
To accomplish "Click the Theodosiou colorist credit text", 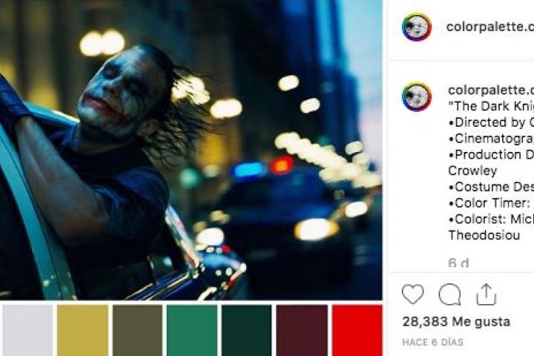I will [484, 235].
